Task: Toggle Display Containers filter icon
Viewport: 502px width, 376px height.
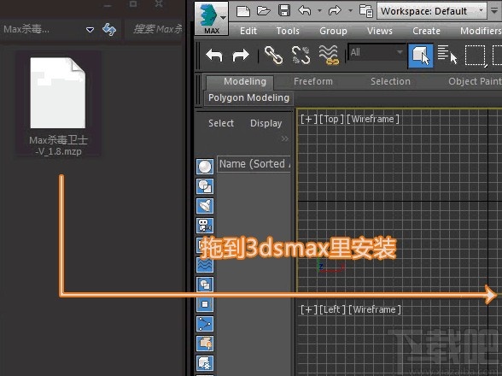Action: [205, 343]
